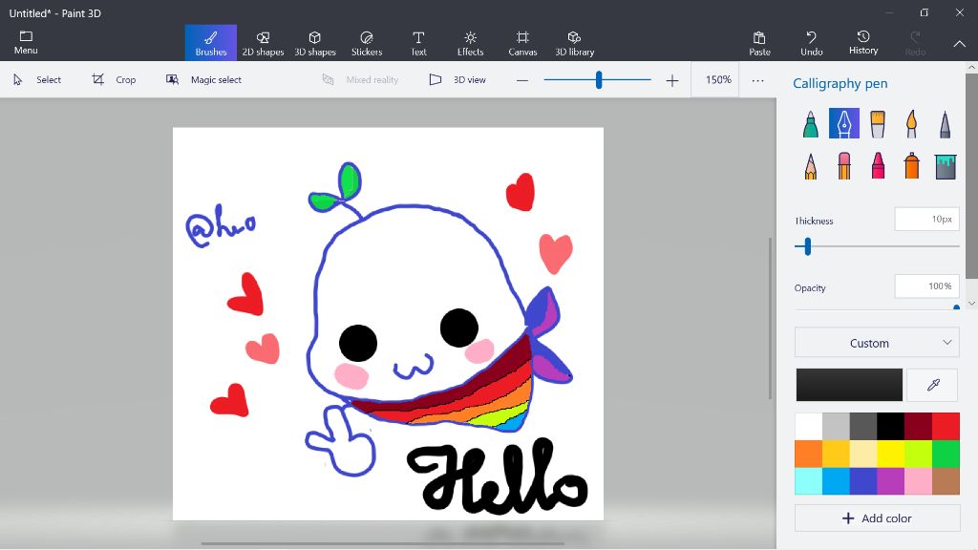Click the greyed-out Redo button
The image size is (978, 550).
(915, 43)
